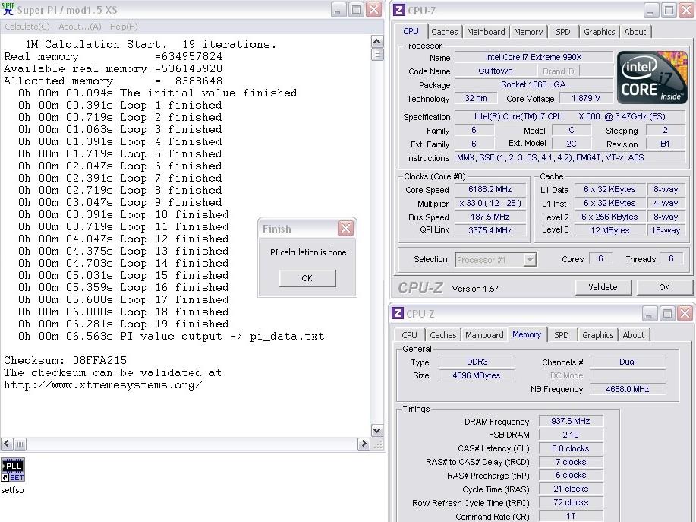The width and height of the screenshot is (696, 522).
Task: Switch to Mainboard tab in lower CPU-Z
Action: pos(484,335)
